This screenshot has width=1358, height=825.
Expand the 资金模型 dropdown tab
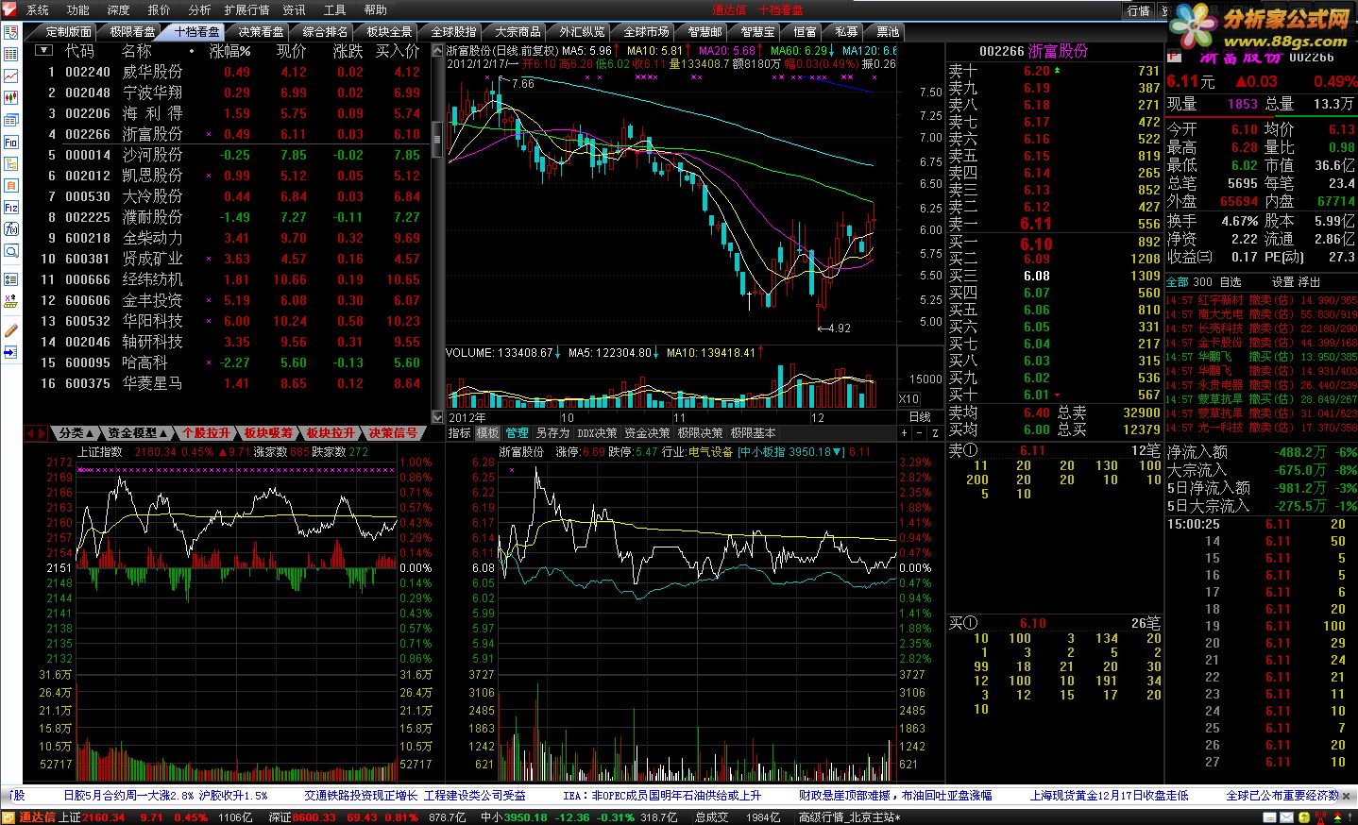click(x=136, y=433)
